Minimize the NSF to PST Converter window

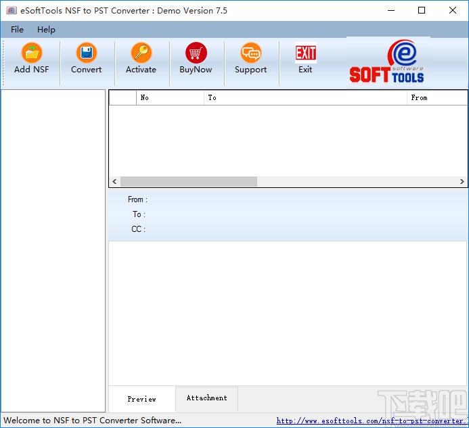[391, 10]
